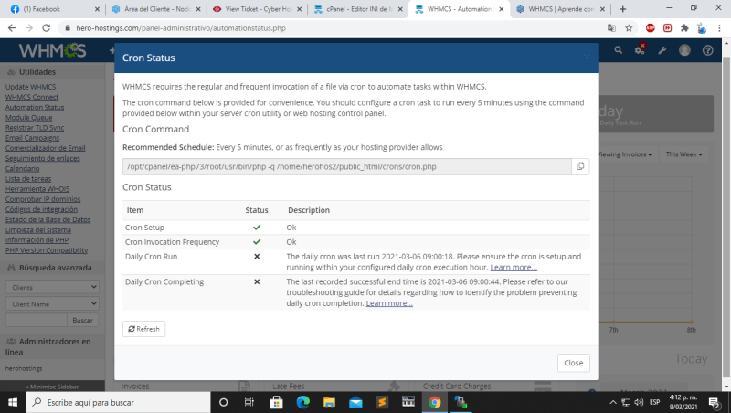
Task: Open the Chrome extensions puzzle icon
Action: coord(684,28)
